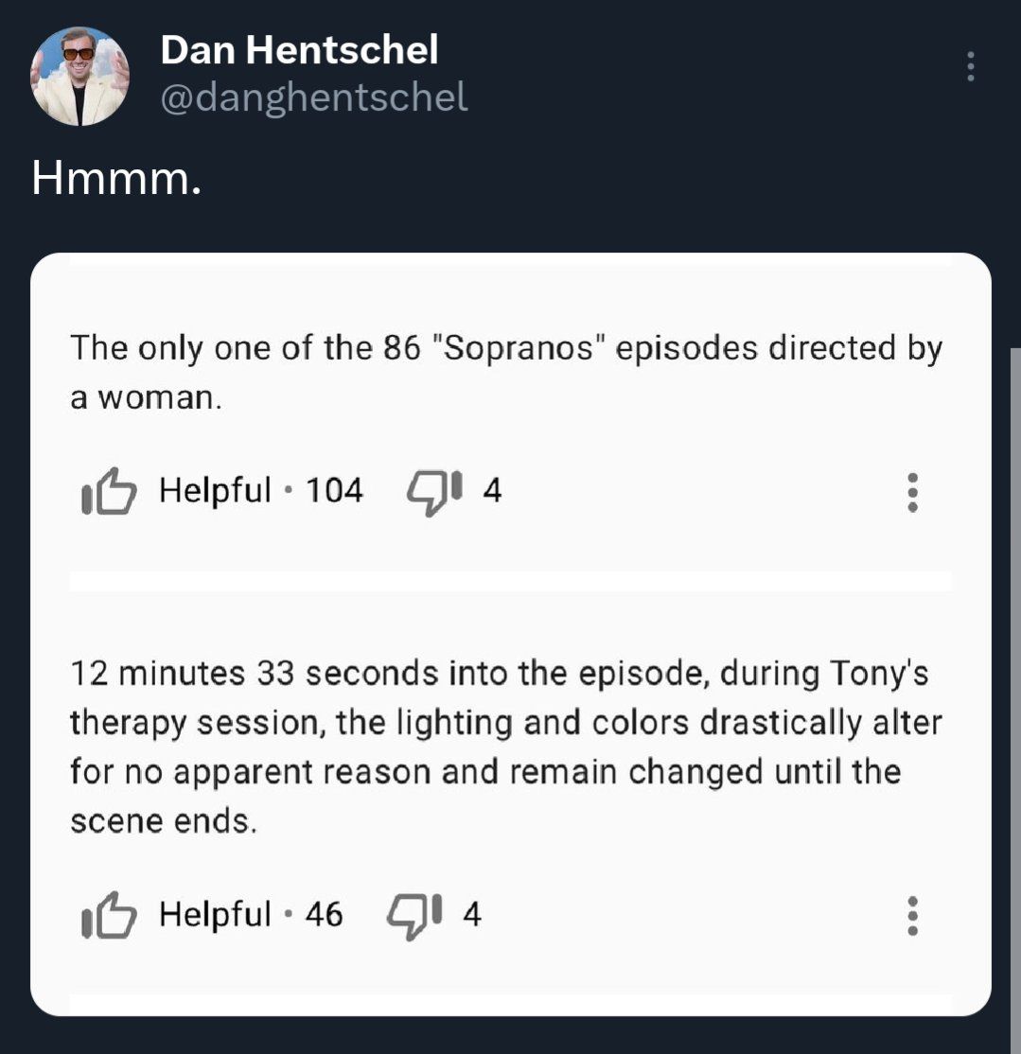Viewport: 1021px width, 1054px height.
Task: Click the "Helpful" label beside 46
Action: tap(215, 914)
